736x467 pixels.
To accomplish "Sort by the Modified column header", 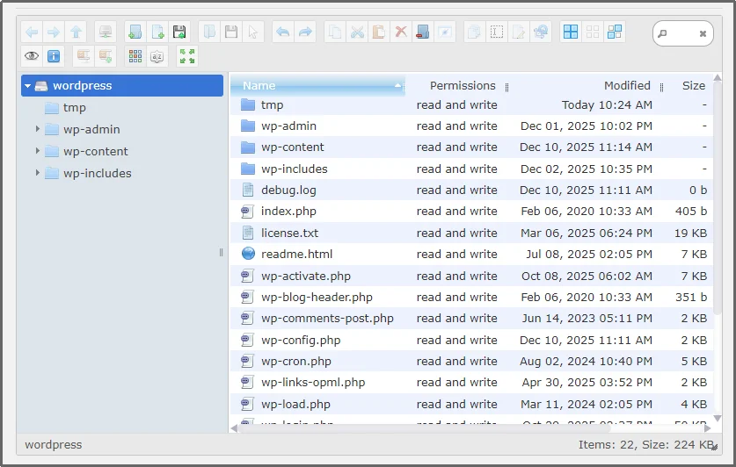I will tap(627, 86).
